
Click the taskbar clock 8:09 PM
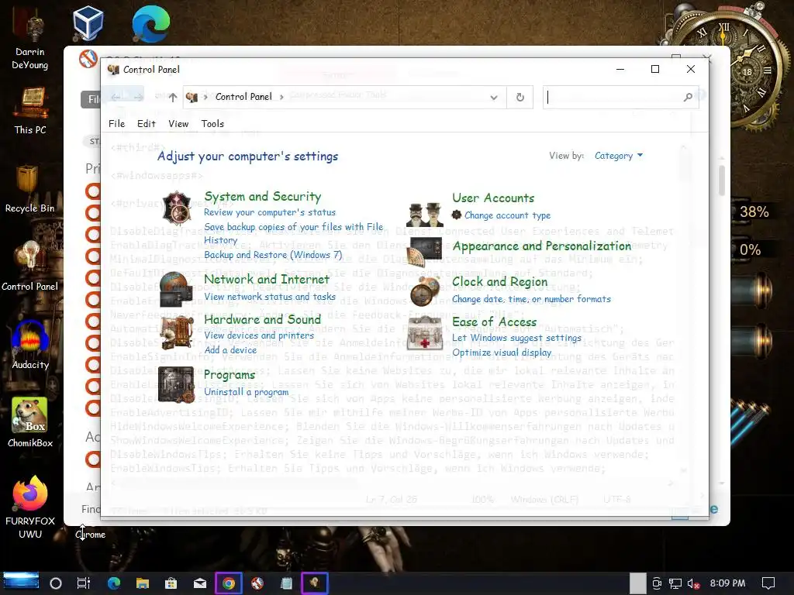click(727, 583)
